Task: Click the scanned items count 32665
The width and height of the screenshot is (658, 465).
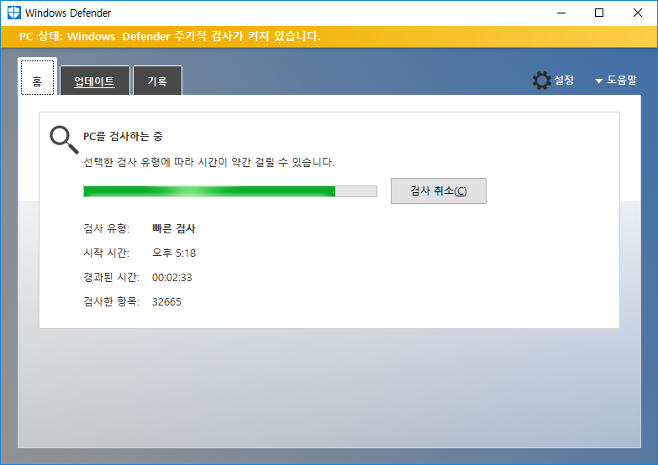Action: pos(166,302)
